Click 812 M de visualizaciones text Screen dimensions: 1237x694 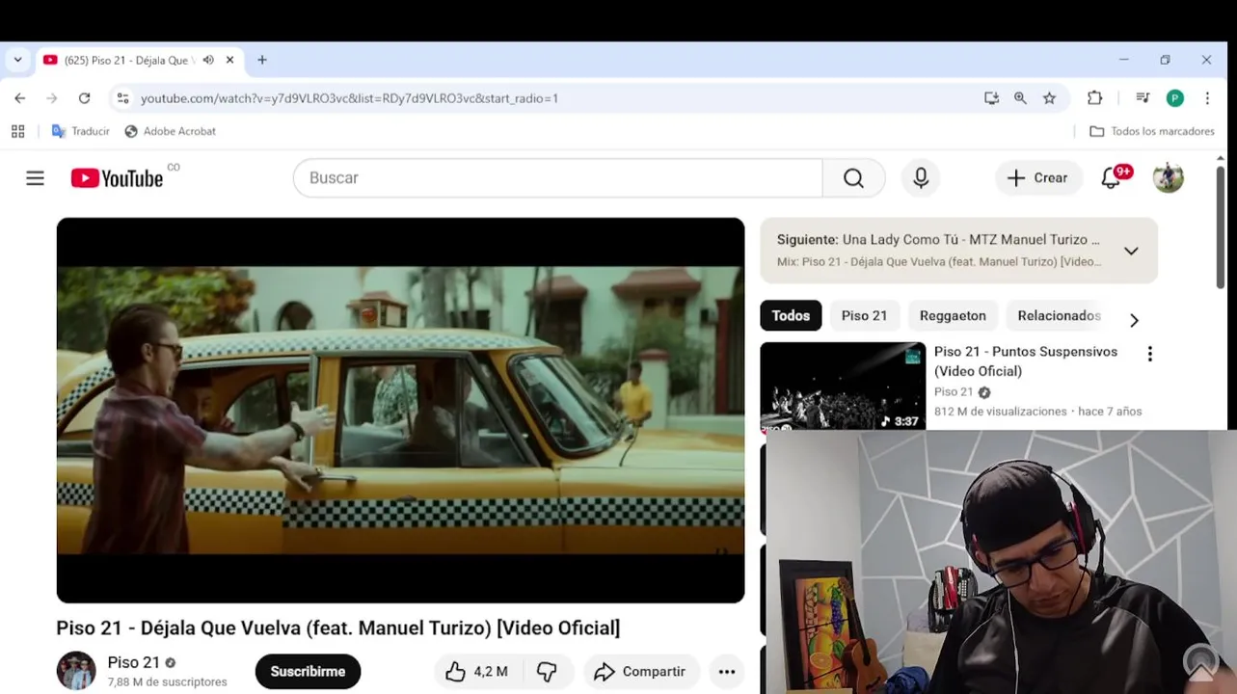point(1001,412)
